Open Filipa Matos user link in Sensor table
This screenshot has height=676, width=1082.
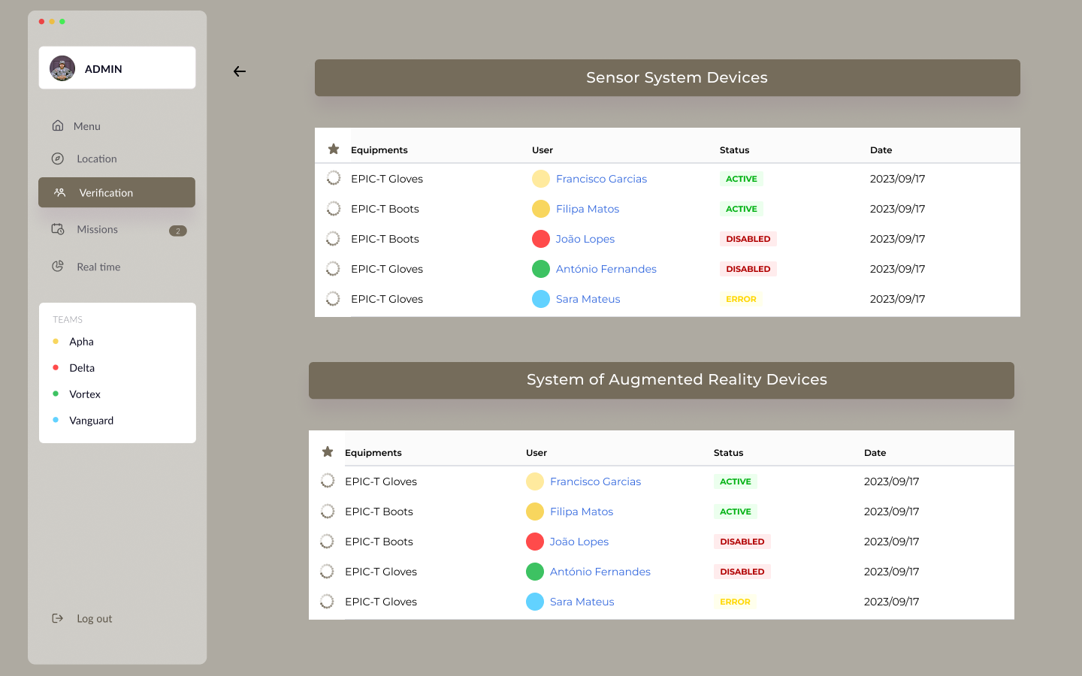588,209
